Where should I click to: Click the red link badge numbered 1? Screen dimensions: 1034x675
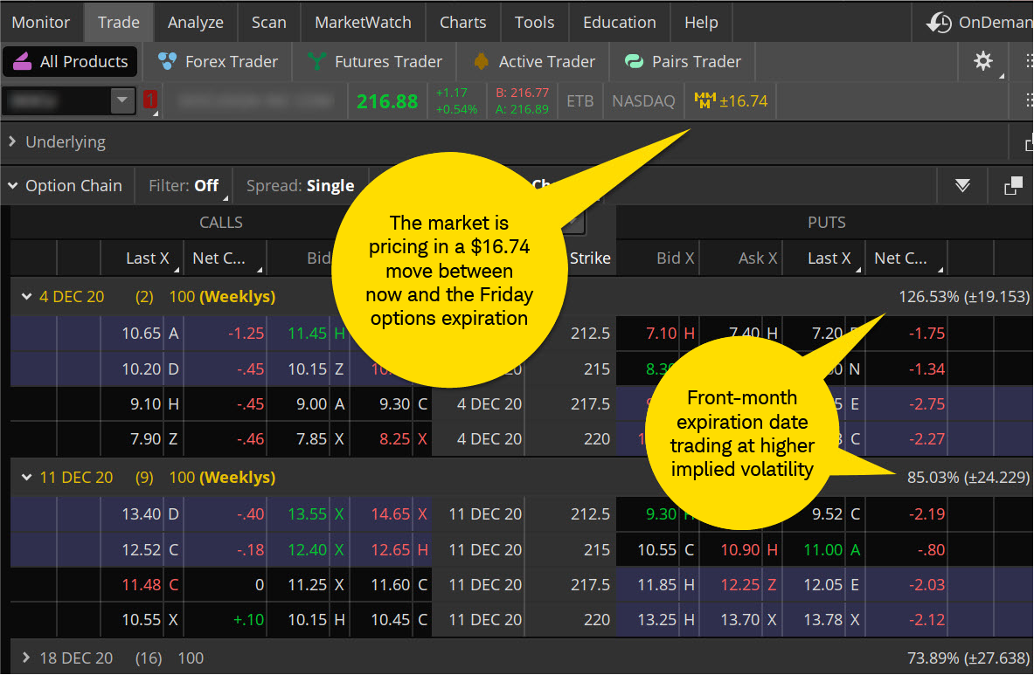coord(149,100)
